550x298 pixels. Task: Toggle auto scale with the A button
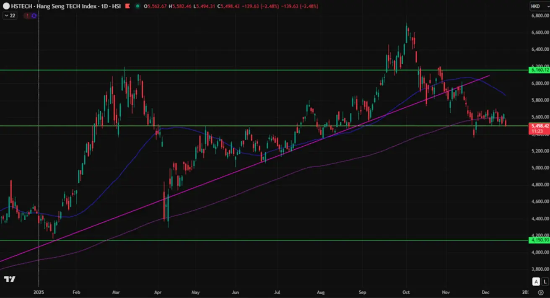click(536, 281)
